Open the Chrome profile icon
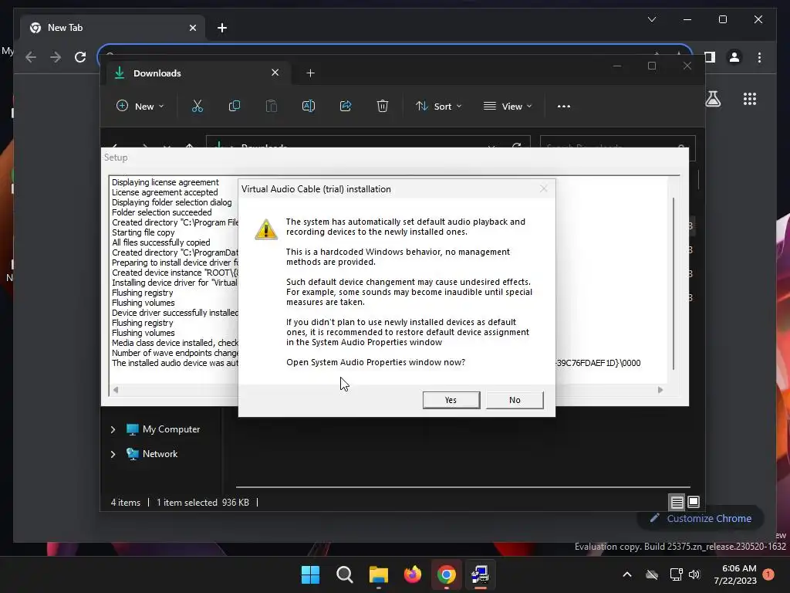The height and width of the screenshot is (593, 790). [734, 57]
